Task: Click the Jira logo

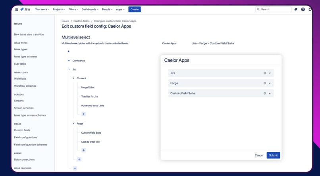Action: point(25,10)
